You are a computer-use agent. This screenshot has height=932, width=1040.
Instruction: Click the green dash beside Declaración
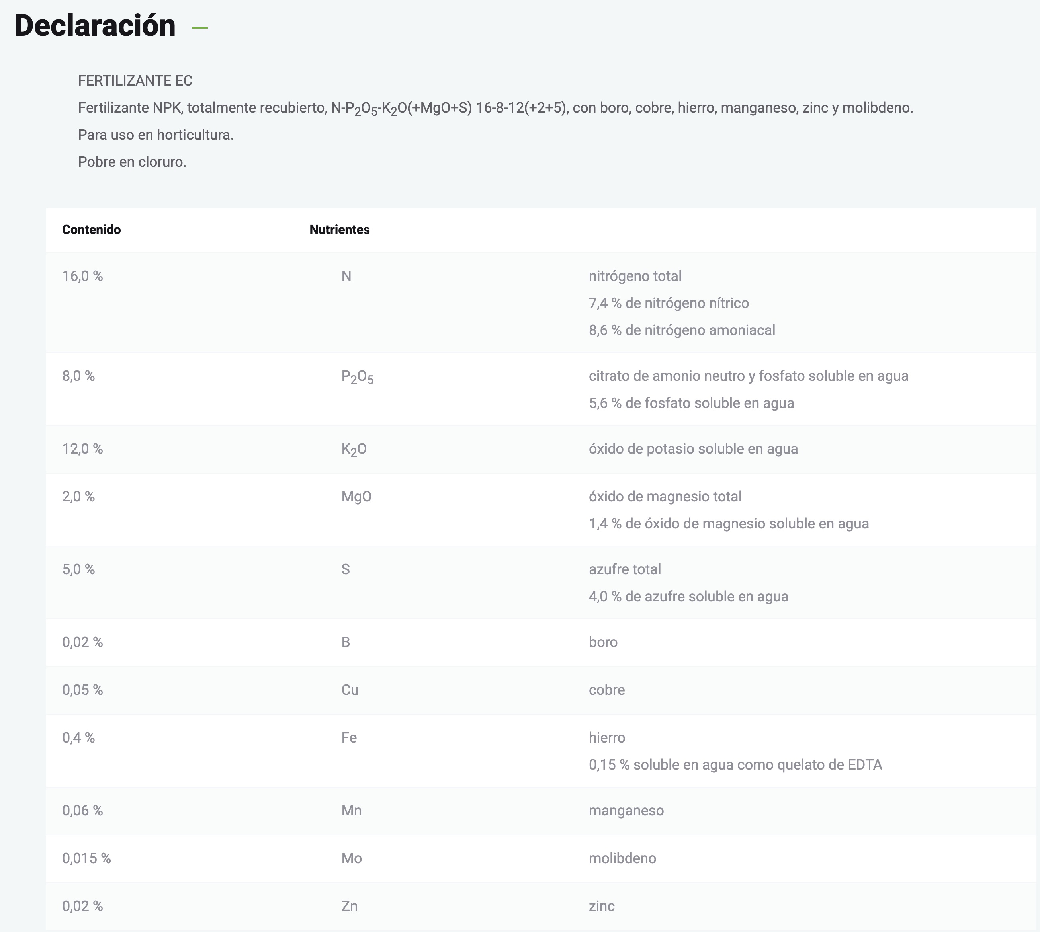point(200,27)
